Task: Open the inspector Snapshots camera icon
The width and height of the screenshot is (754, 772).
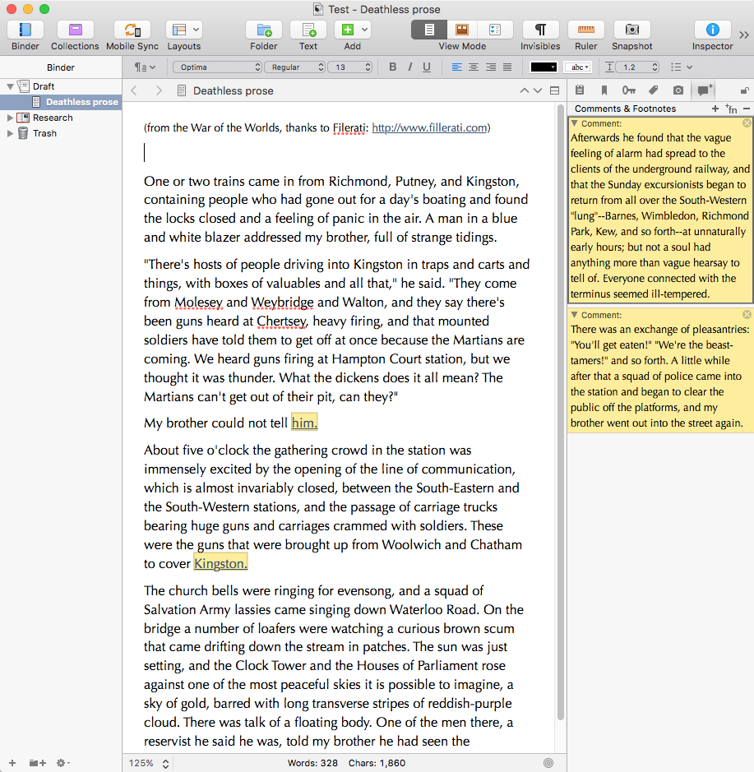Action: click(x=678, y=90)
